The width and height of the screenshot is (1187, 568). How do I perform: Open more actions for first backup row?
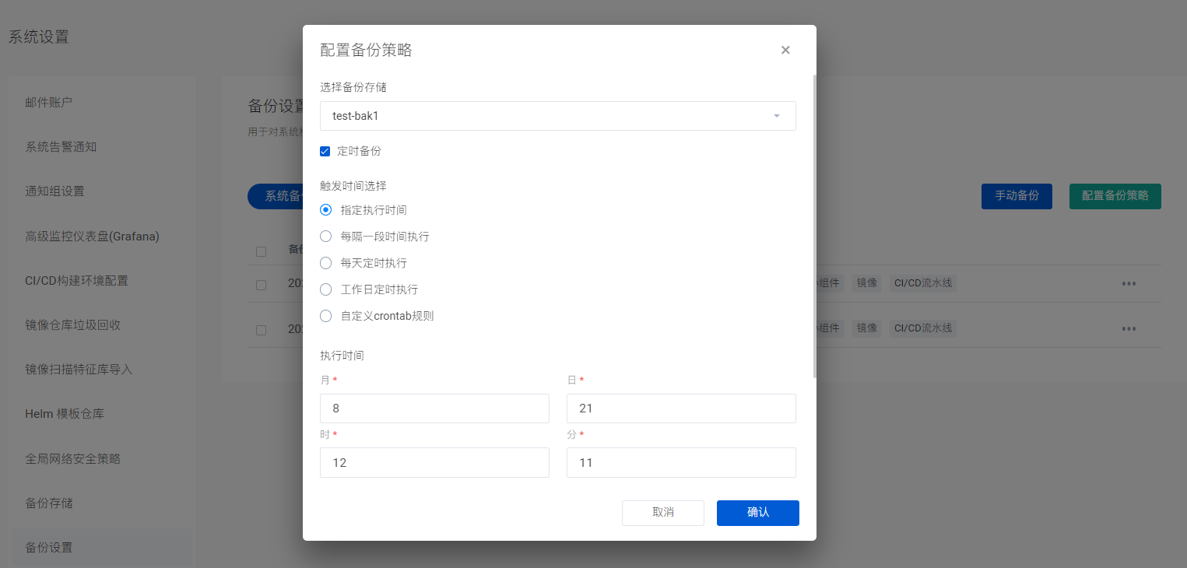tap(1129, 284)
